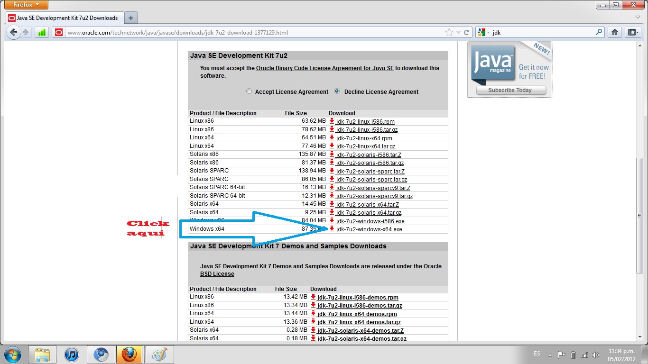Click the scrollbar down arrow

[x=640, y=337]
